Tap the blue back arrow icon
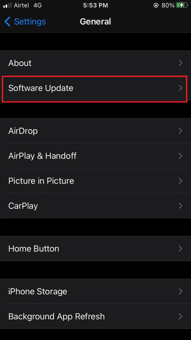The image size is (191, 340). 7,22
